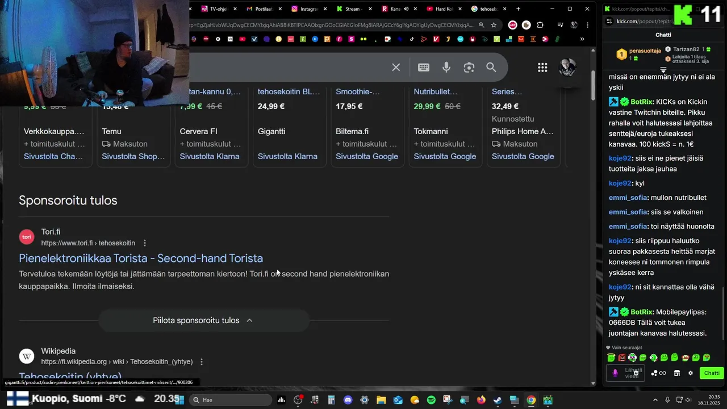Click the Tori.fi site logo
Viewport: 727px width, 409px height.
tap(27, 237)
